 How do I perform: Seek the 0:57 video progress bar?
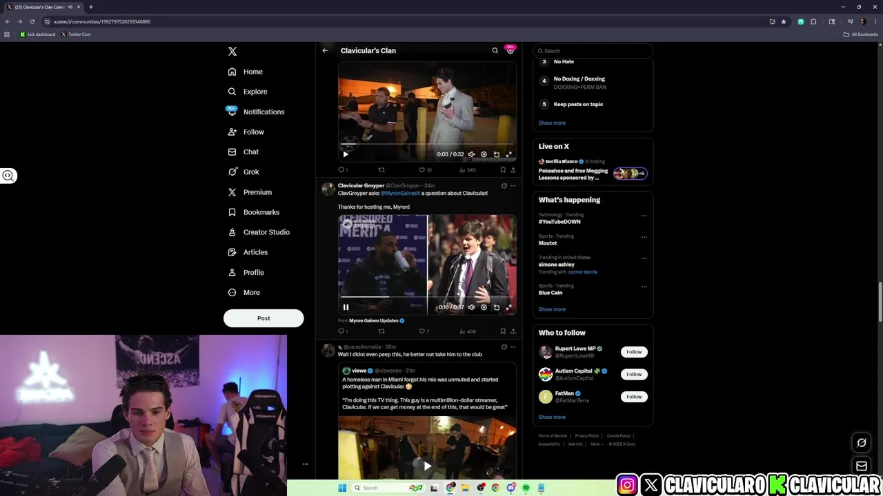pos(427,298)
